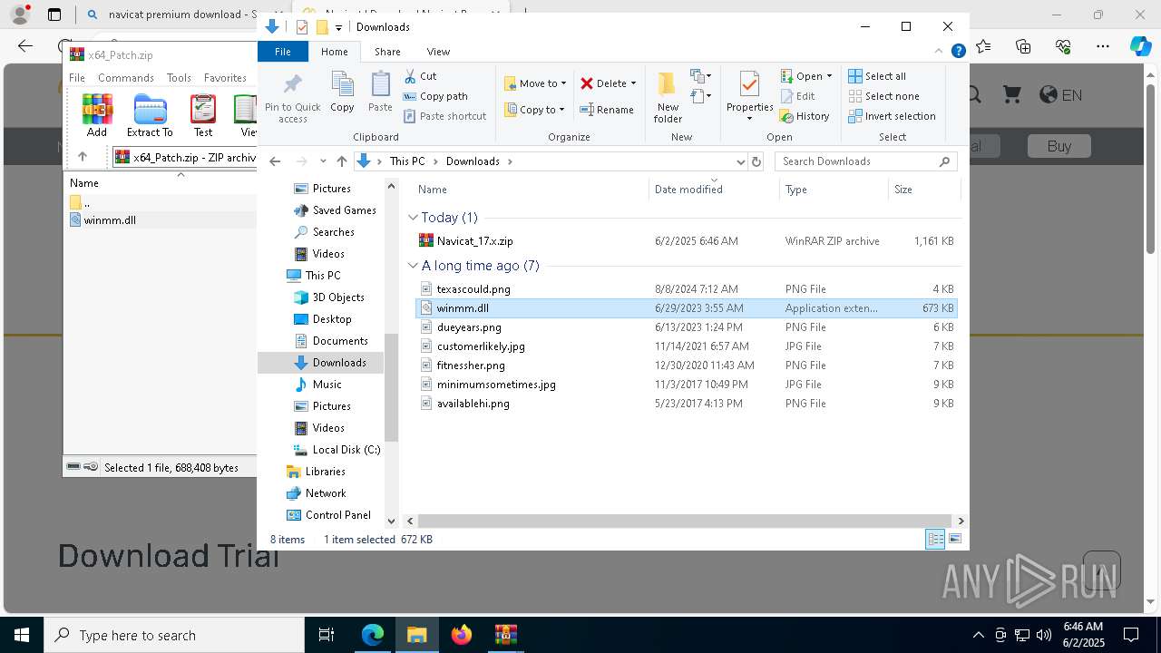This screenshot has width=1161, height=653.
Task: Click in Search Downloads field
Action: (866, 161)
